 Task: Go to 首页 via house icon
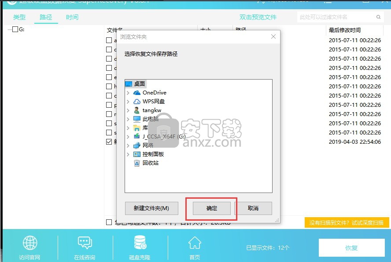pos(195,243)
